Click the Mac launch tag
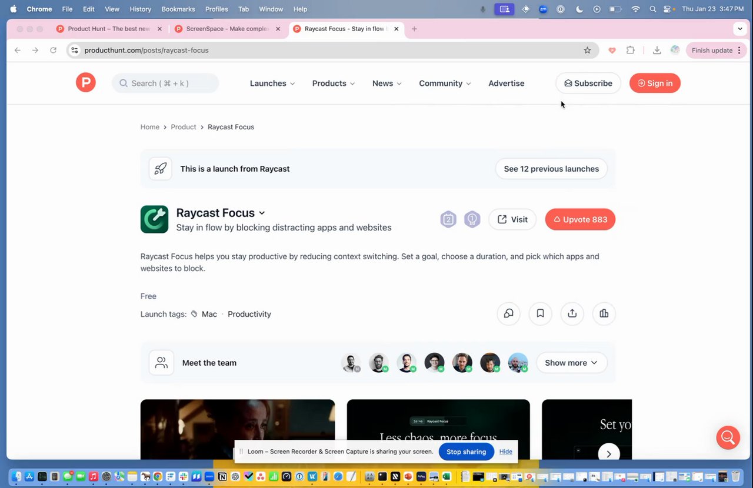This screenshot has width=753, height=488. (x=209, y=314)
